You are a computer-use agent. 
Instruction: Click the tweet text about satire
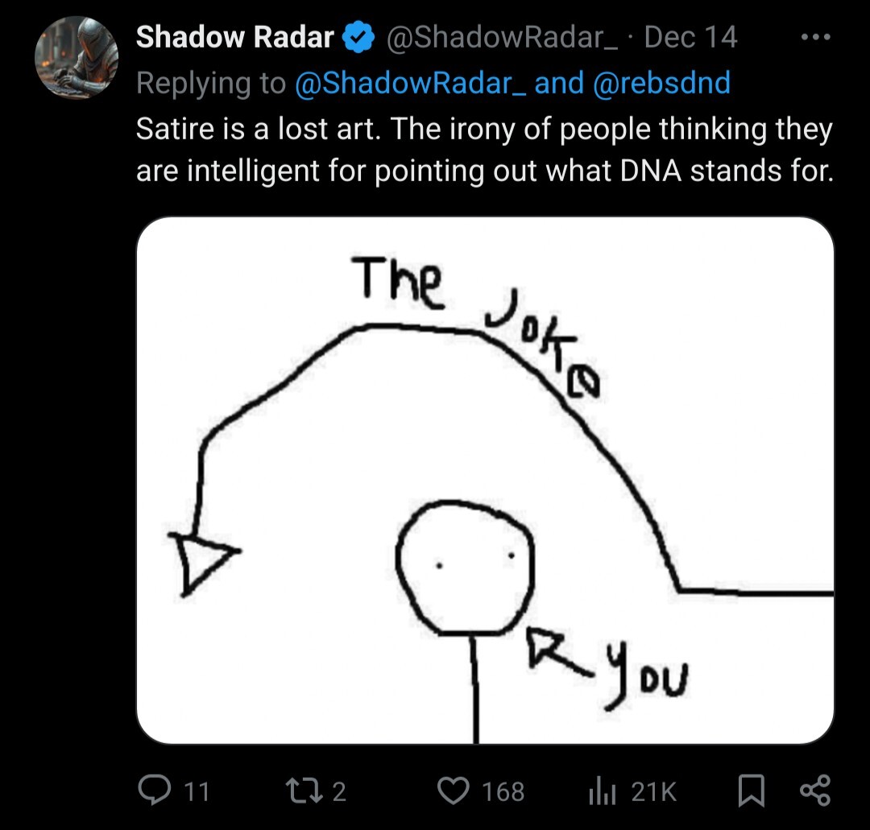click(x=483, y=150)
